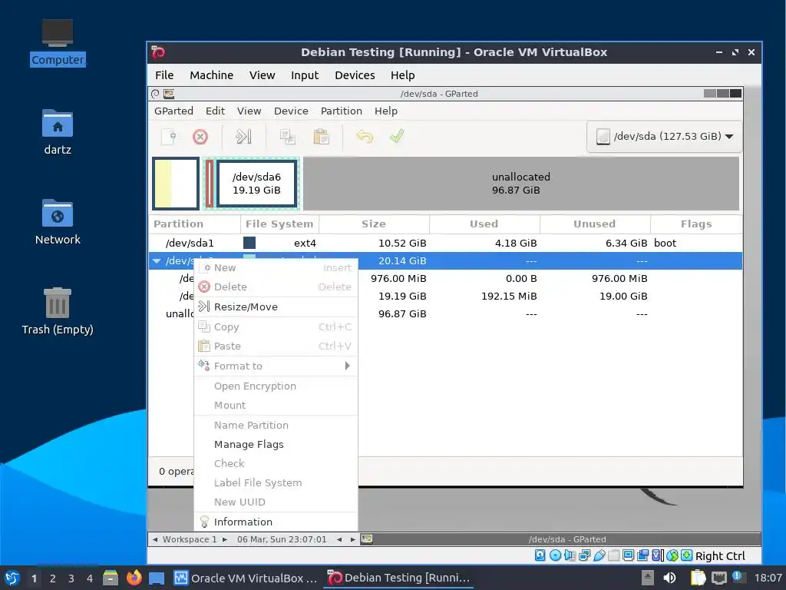The image size is (786, 590).
Task: Open the GParted Device menu
Action: click(x=291, y=111)
